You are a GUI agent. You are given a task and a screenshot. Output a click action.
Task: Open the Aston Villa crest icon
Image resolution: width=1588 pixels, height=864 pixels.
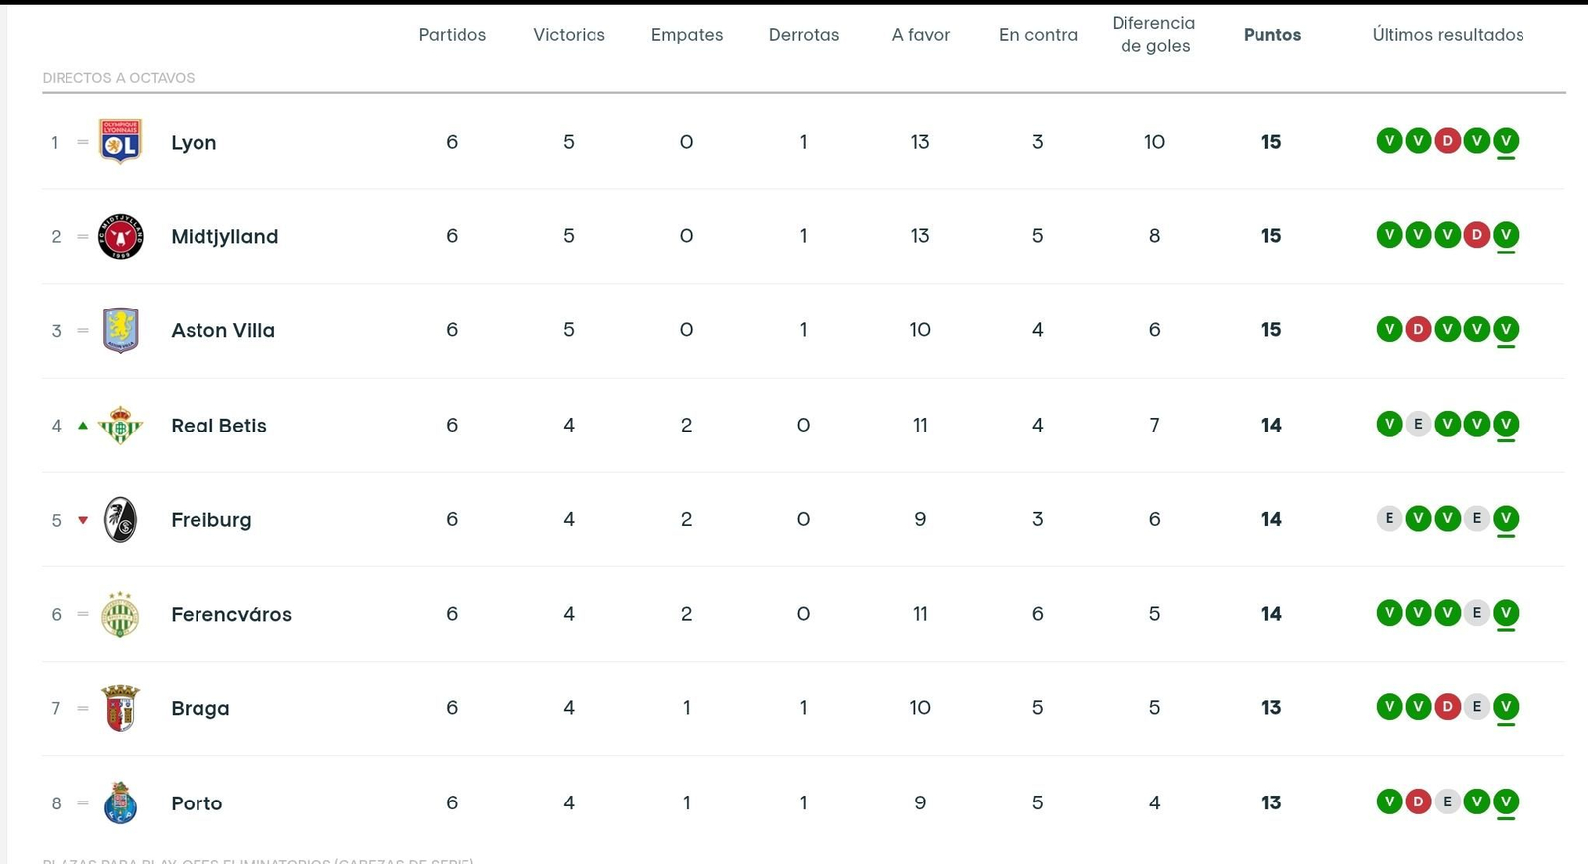(120, 330)
